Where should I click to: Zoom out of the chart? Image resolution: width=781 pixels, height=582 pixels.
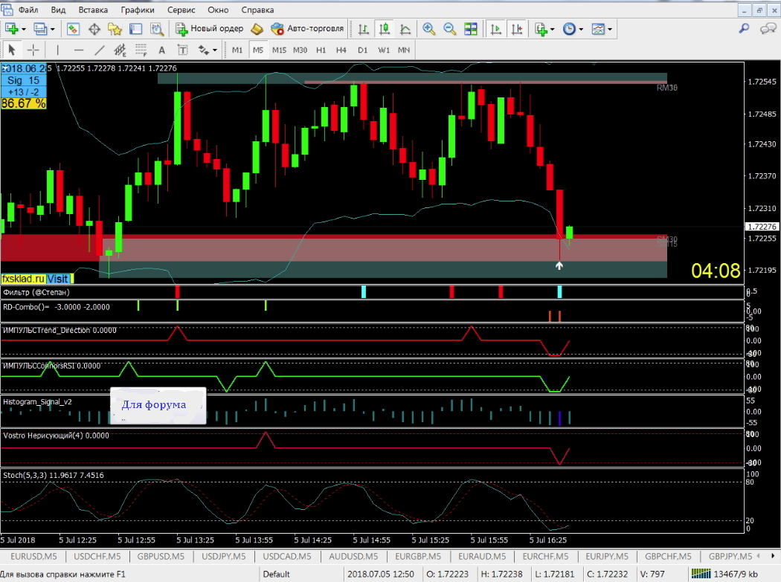click(x=449, y=29)
